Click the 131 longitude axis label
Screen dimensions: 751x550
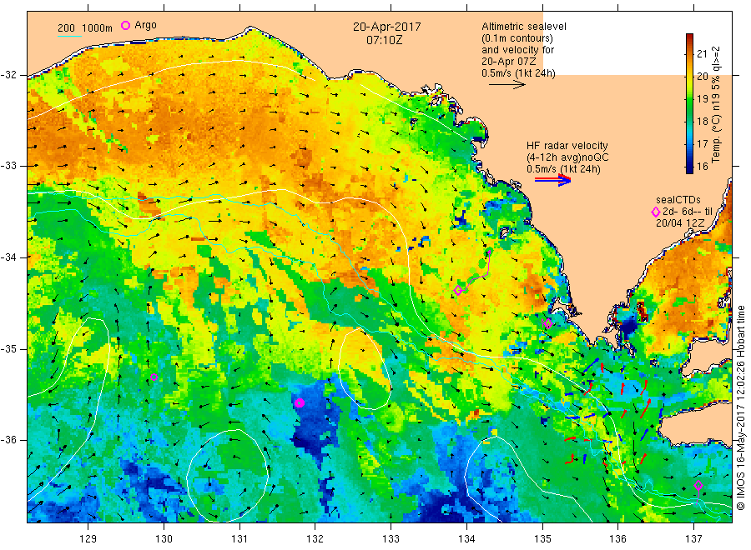tap(239, 539)
